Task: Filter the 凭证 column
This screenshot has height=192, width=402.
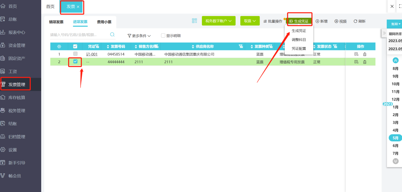Action: tap(97, 46)
